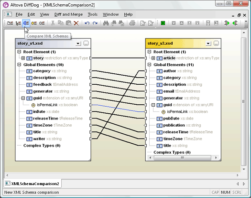This screenshot has width=251, height=198.
Task: Expand the story element node
Action: [23, 58]
